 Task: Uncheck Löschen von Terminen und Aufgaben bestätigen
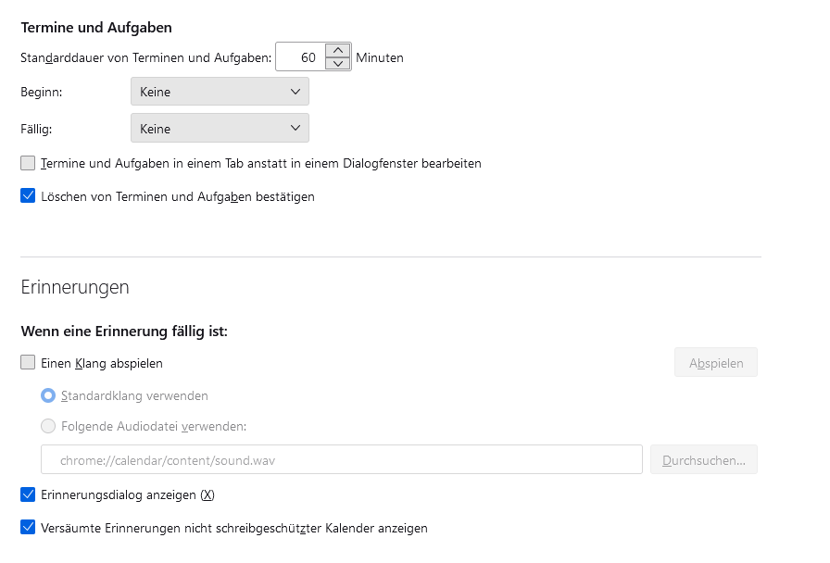click(x=28, y=196)
